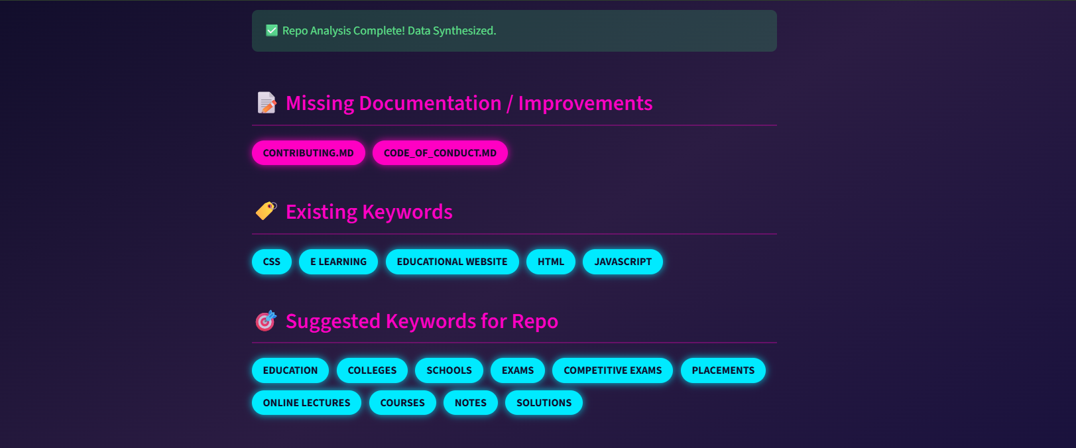This screenshot has height=448, width=1076.
Task: Select the COURSES suggested keyword
Action: click(402, 403)
